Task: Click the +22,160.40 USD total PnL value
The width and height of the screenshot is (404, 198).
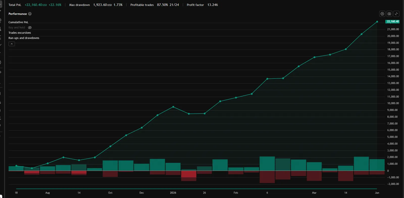Action: pos(36,5)
